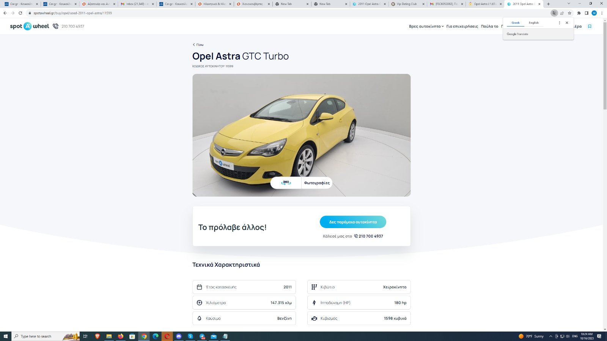Open Πούλα το menu item
This screenshot has width=607, height=341.
(489, 27)
